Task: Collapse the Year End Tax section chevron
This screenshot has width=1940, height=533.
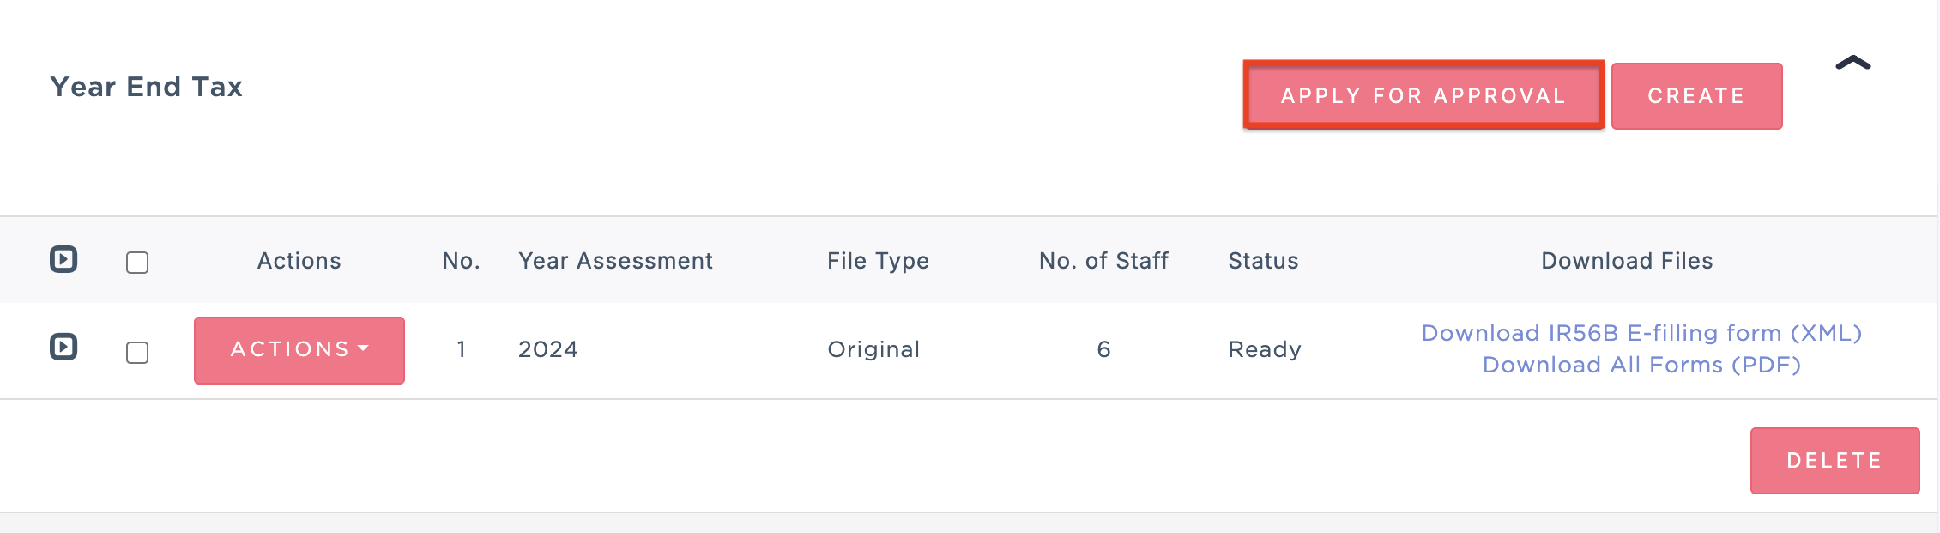Action: click(1853, 64)
